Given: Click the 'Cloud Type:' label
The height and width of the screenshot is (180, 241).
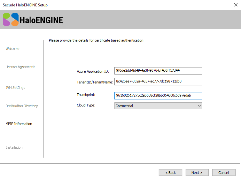Looking at the screenshot, I should 86,105.
